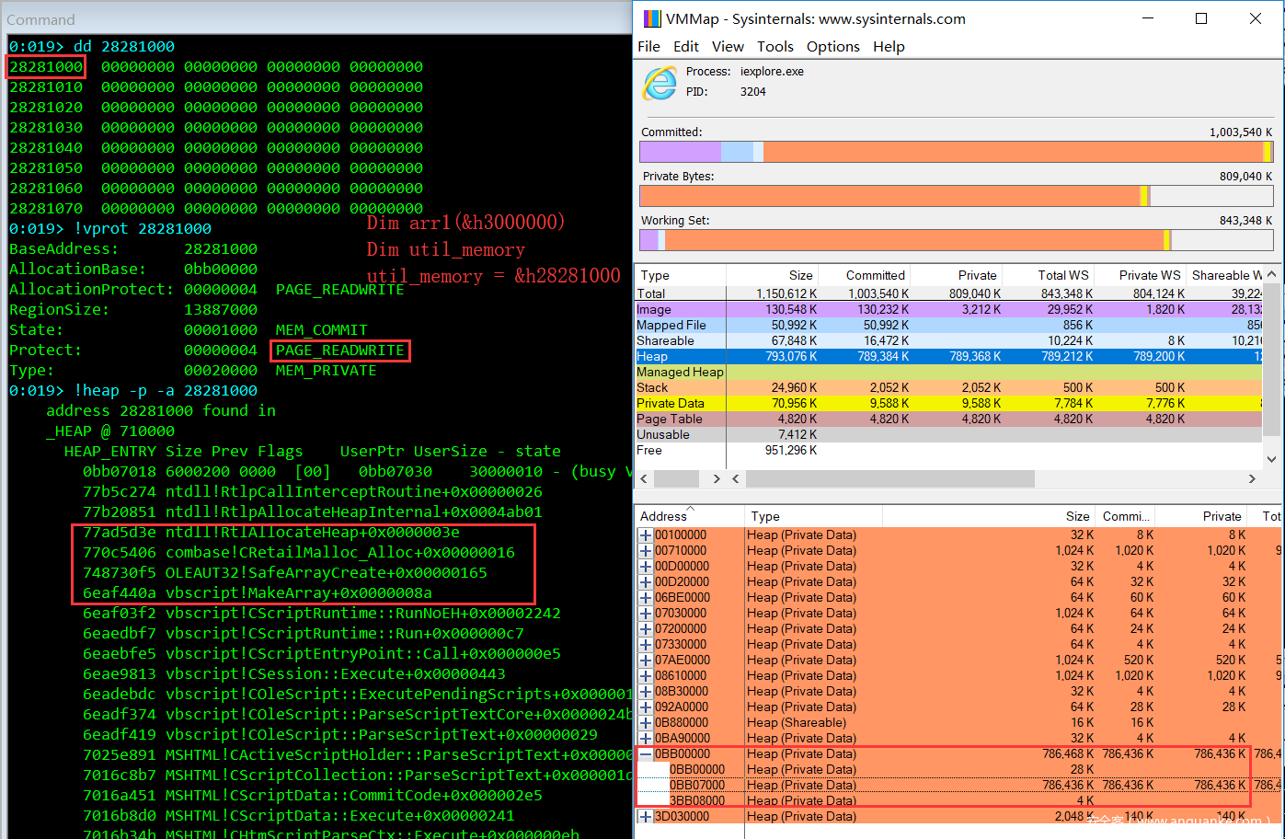Sort by the Address column header
The height and width of the screenshot is (839, 1285).
[x=663, y=517]
